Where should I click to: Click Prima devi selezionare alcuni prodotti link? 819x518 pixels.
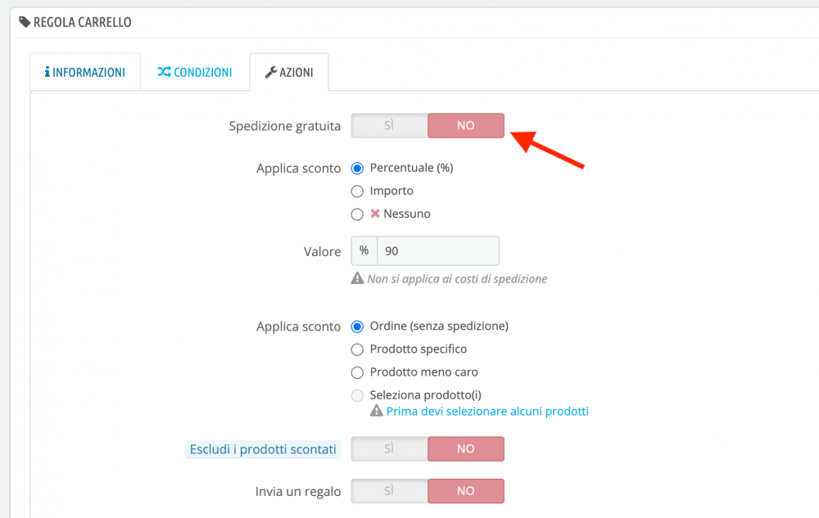point(487,411)
